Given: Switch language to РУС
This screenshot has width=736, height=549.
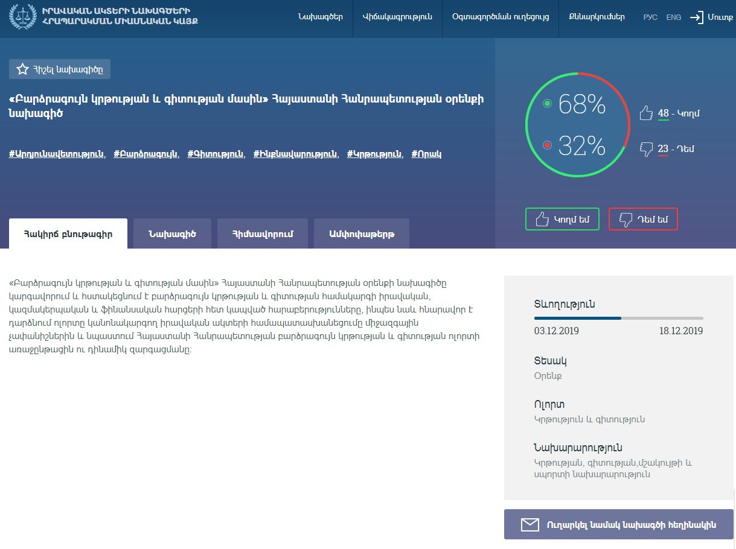Looking at the screenshot, I should pos(650,17).
